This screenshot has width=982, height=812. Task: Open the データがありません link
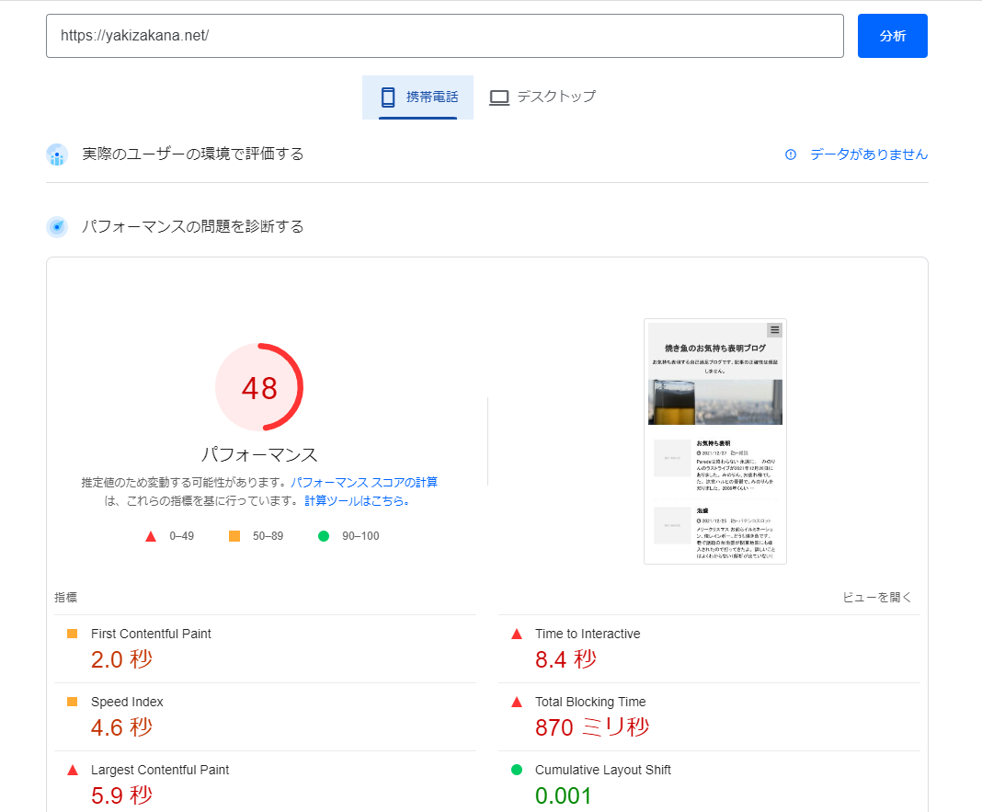869,154
